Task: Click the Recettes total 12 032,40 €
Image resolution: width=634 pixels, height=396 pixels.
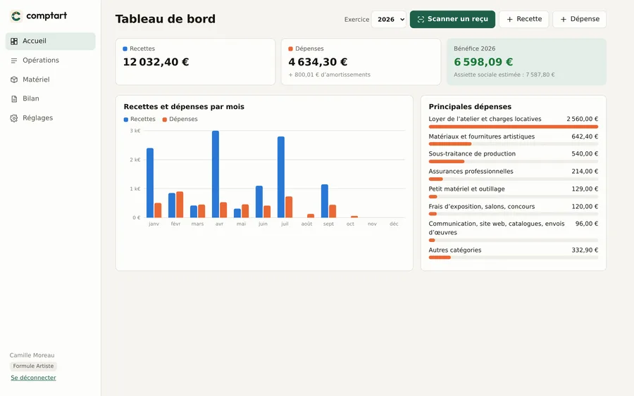Action: (x=156, y=62)
